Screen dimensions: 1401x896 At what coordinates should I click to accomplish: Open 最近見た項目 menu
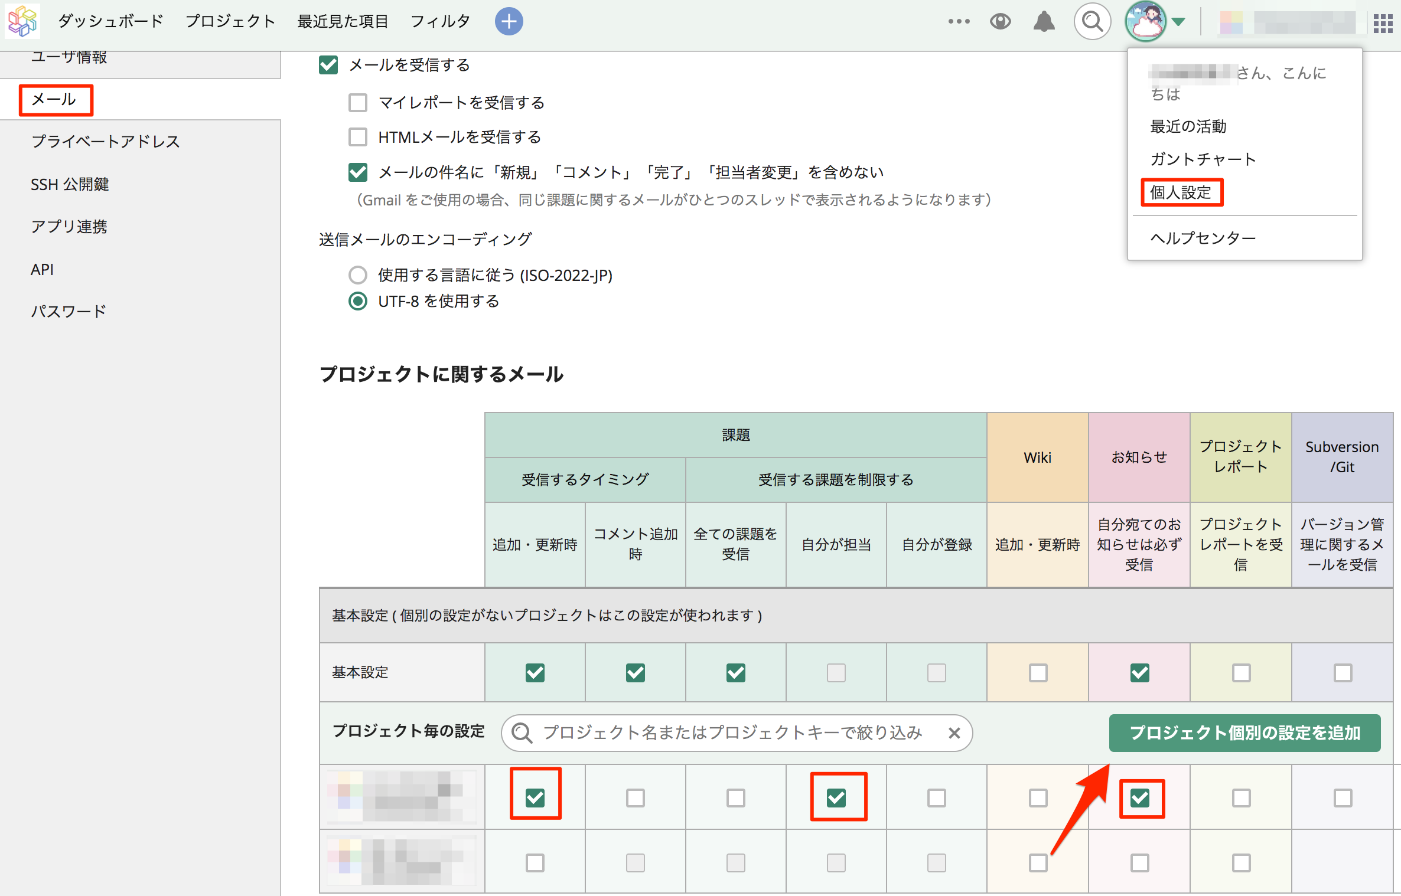point(343,21)
